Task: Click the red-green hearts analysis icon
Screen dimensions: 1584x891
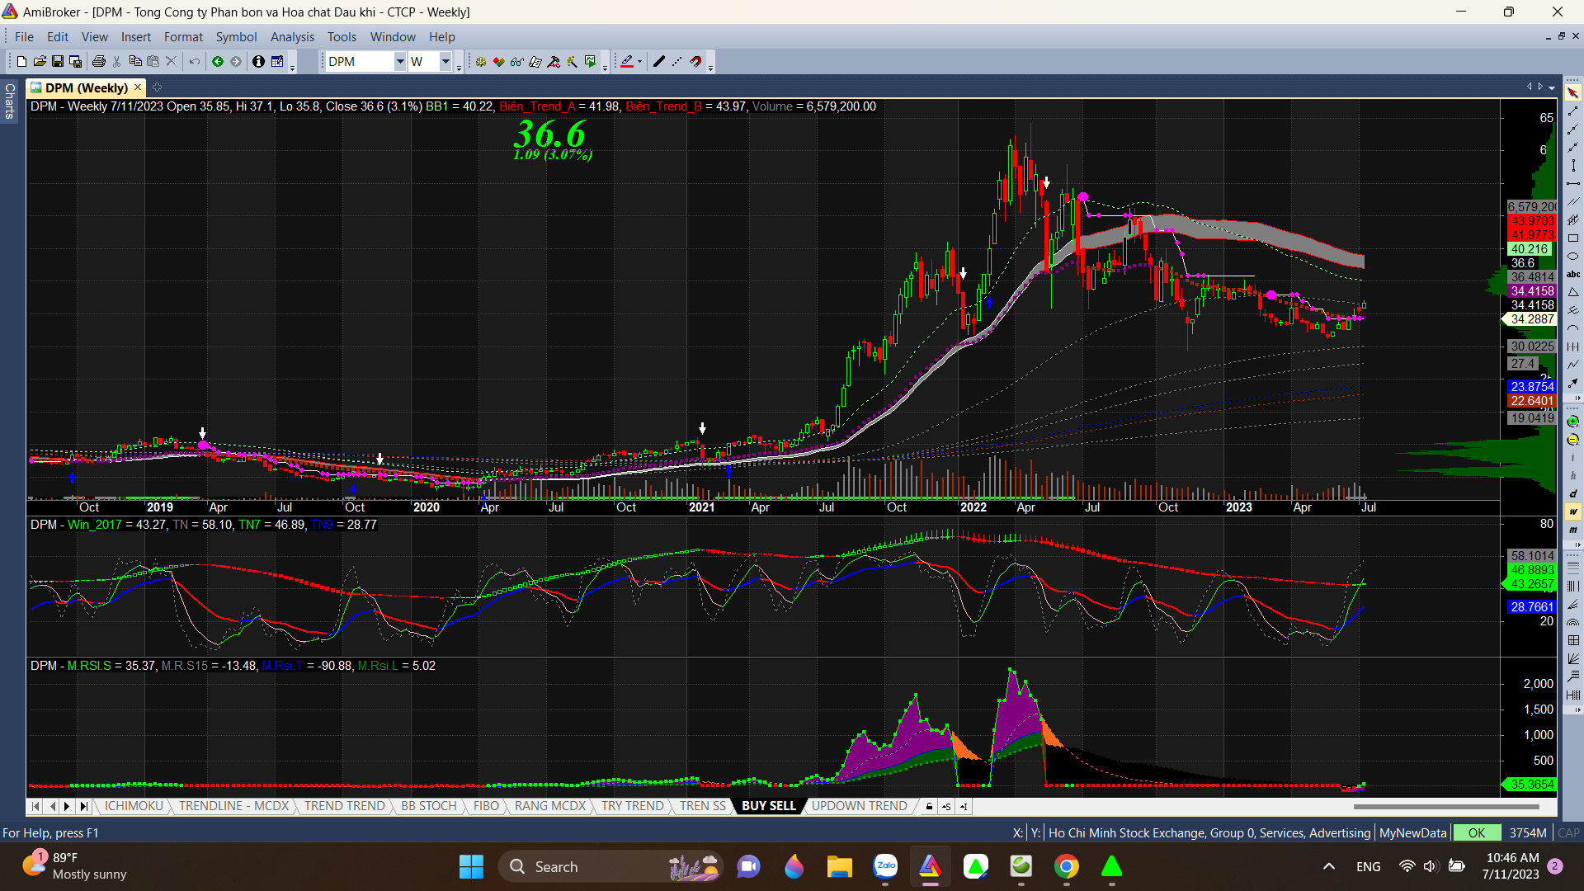Action: point(499,62)
